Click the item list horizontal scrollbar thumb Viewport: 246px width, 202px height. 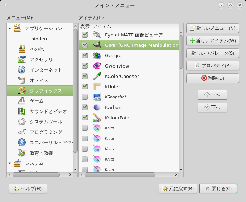pyautogui.click(x=120, y=174)
